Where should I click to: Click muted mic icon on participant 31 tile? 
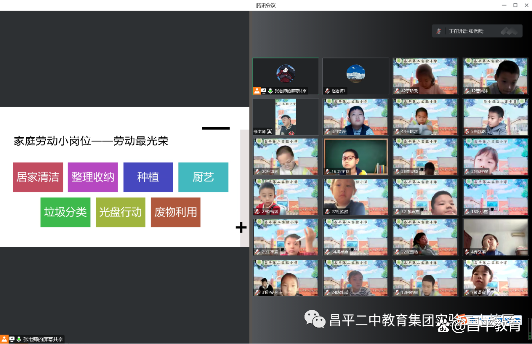tap(257, 292)
